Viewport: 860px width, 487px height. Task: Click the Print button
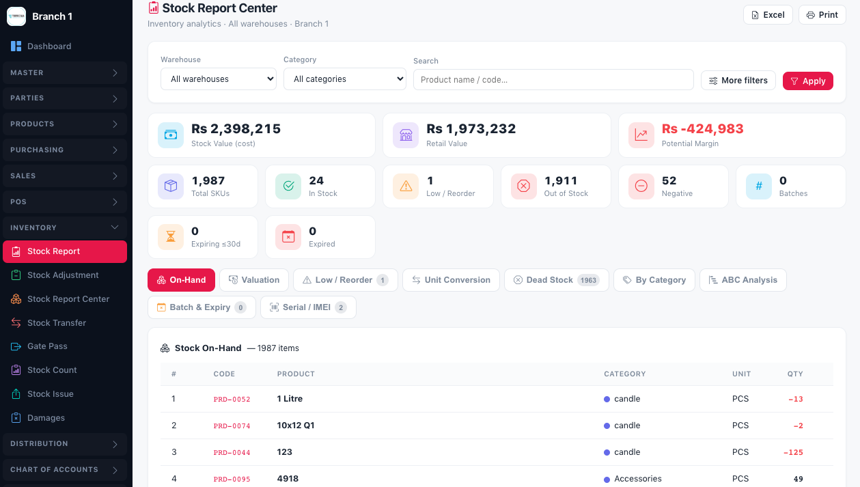[822, 15]
